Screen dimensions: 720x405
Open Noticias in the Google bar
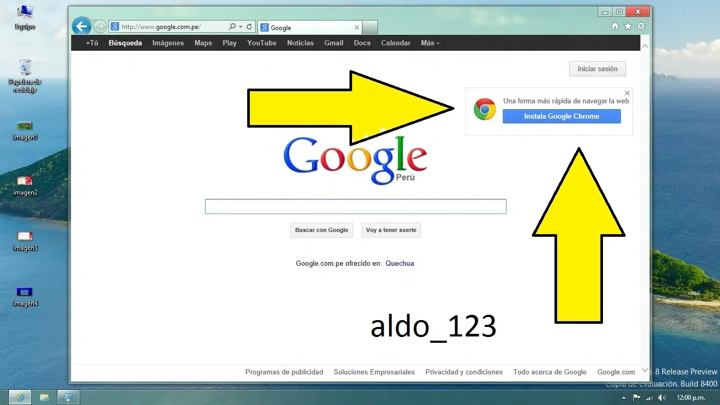(x=300, y=43)
